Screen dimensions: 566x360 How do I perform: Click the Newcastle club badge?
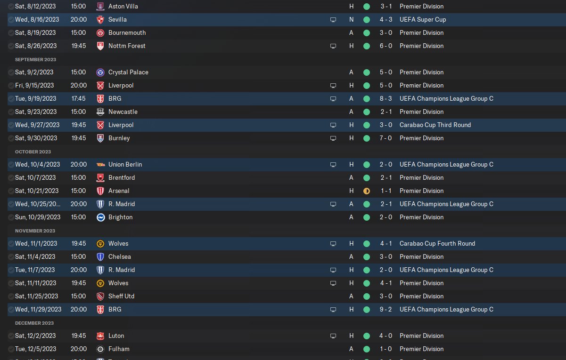[100, 112]
